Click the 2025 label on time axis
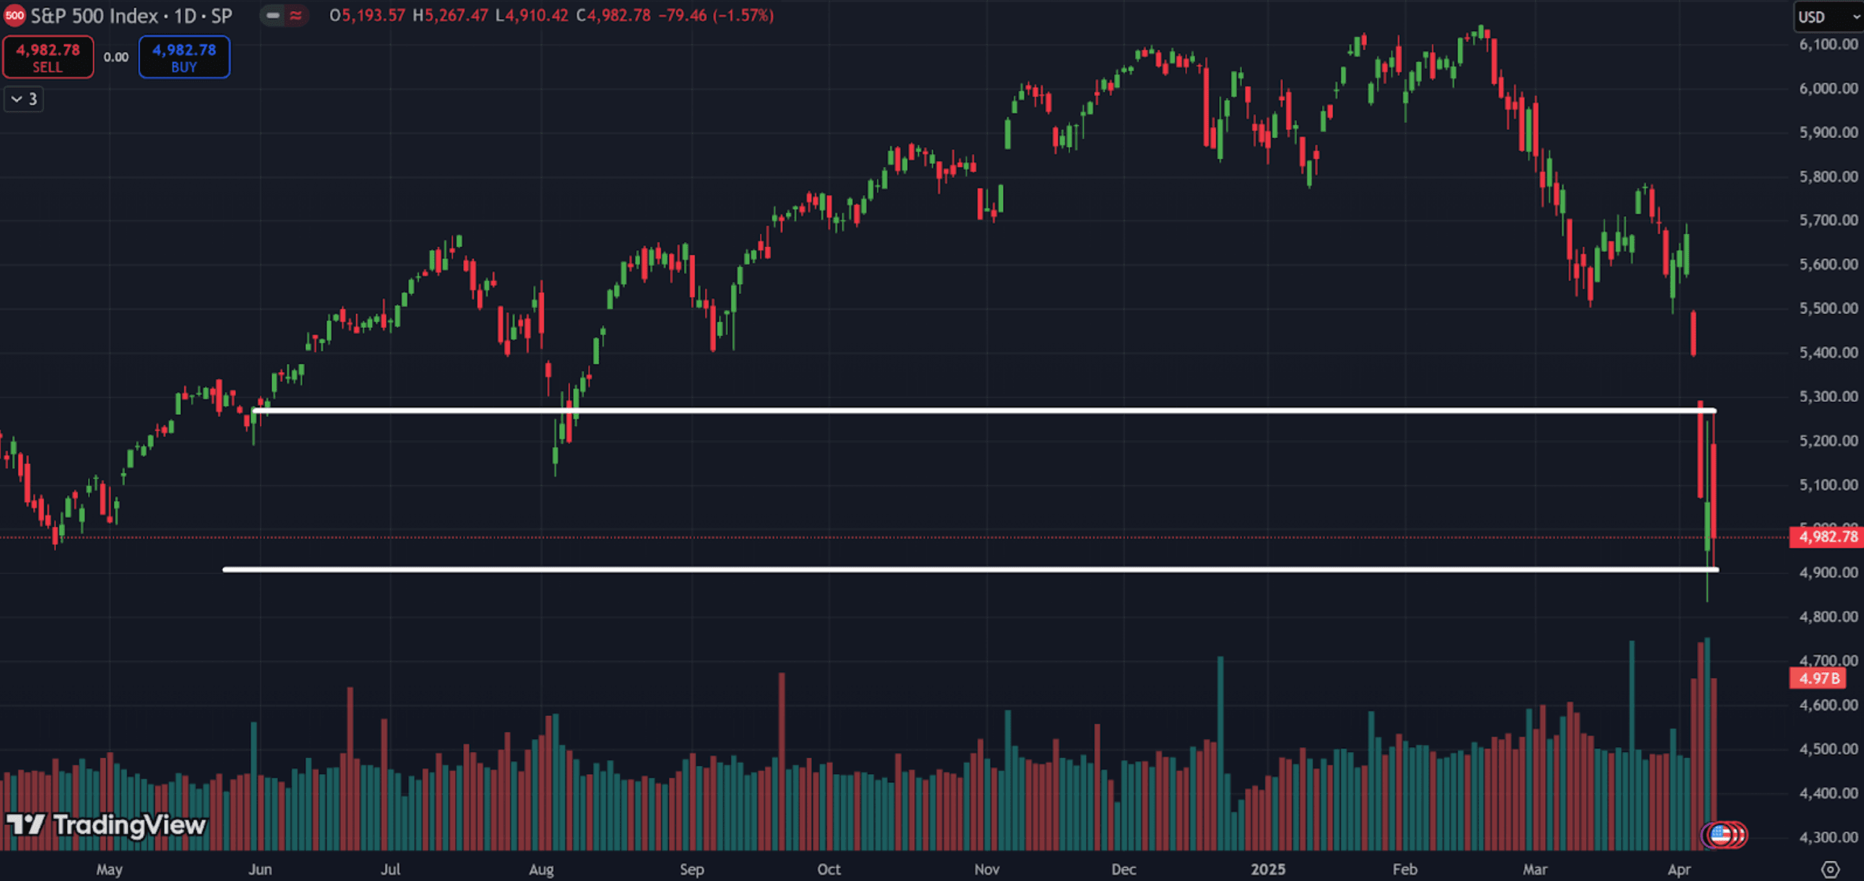This screenshot has width=1864, height=881. [1268, 869]
